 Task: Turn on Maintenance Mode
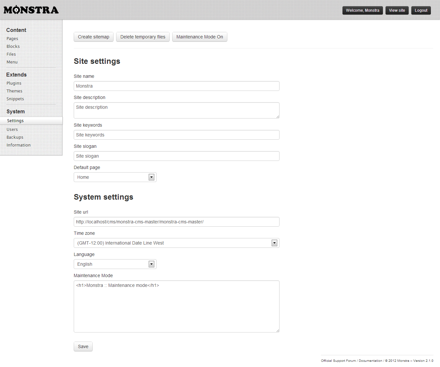click(200, 37)
